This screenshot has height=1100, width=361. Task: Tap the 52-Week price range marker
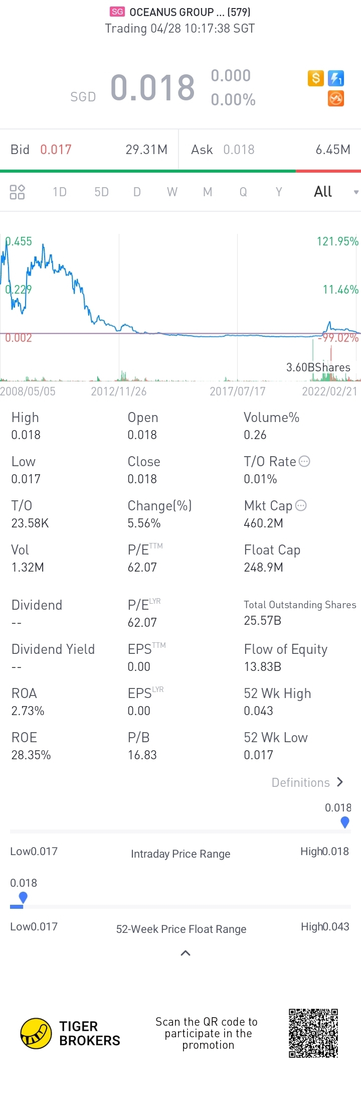point(23,898)
